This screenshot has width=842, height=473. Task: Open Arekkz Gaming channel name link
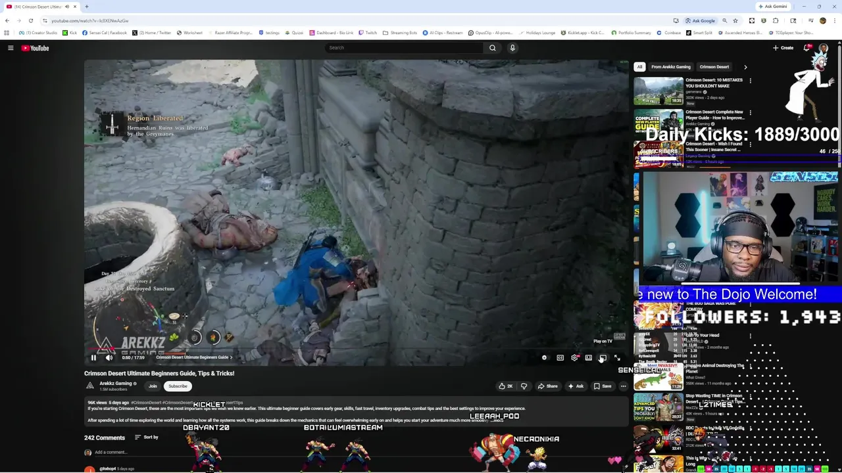point(116,384)
